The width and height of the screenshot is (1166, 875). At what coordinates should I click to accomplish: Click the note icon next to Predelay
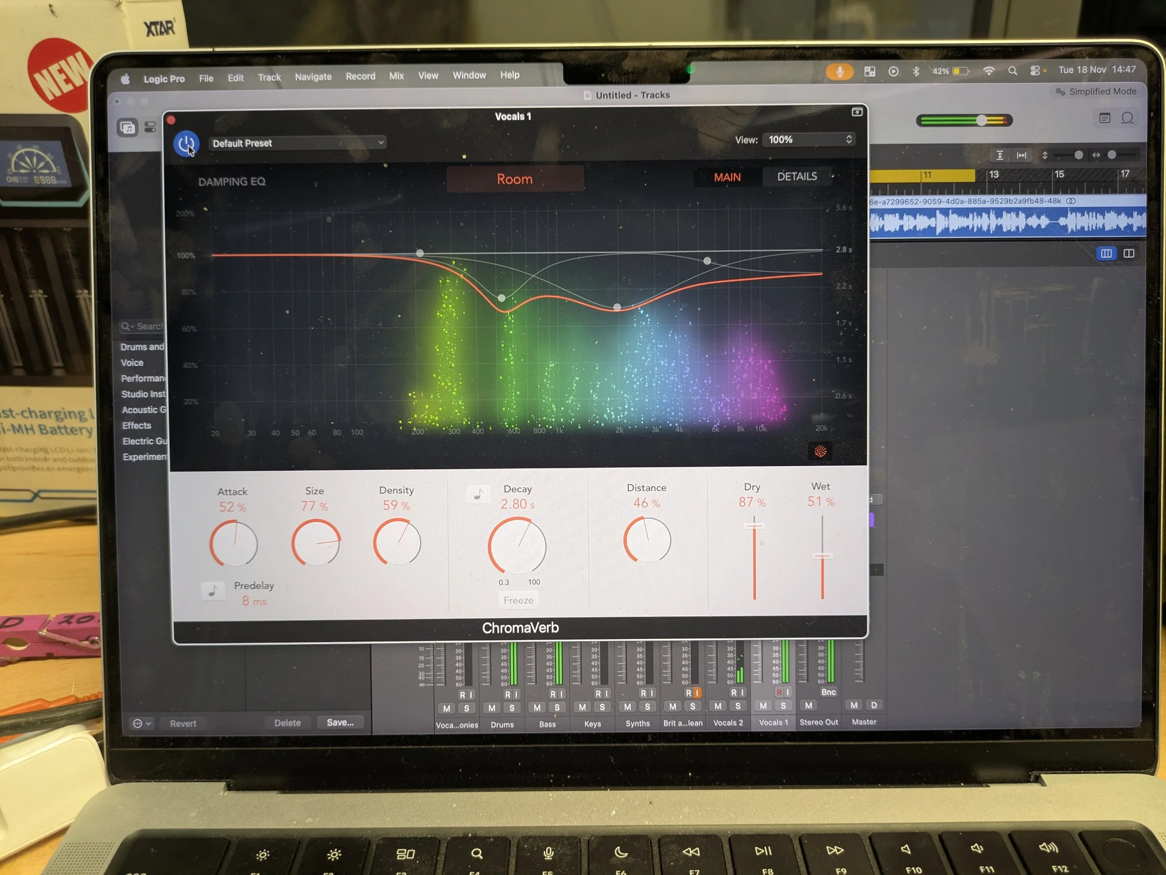point(215,591)
